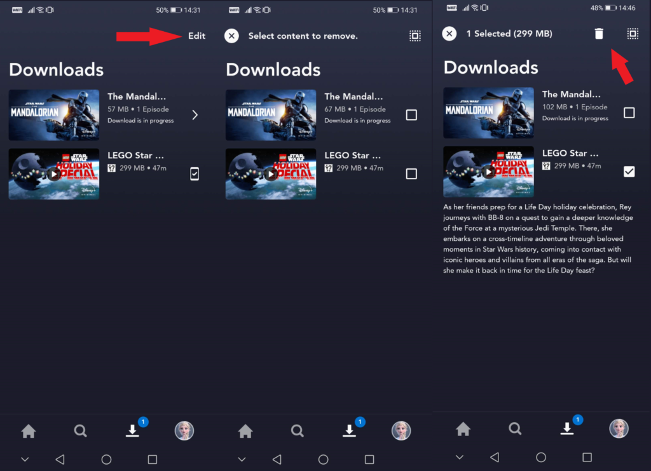Tap LEGO Star title on '1 Selected' screen
The height and width of the screenshot is (471, 651).
point(570,154)
